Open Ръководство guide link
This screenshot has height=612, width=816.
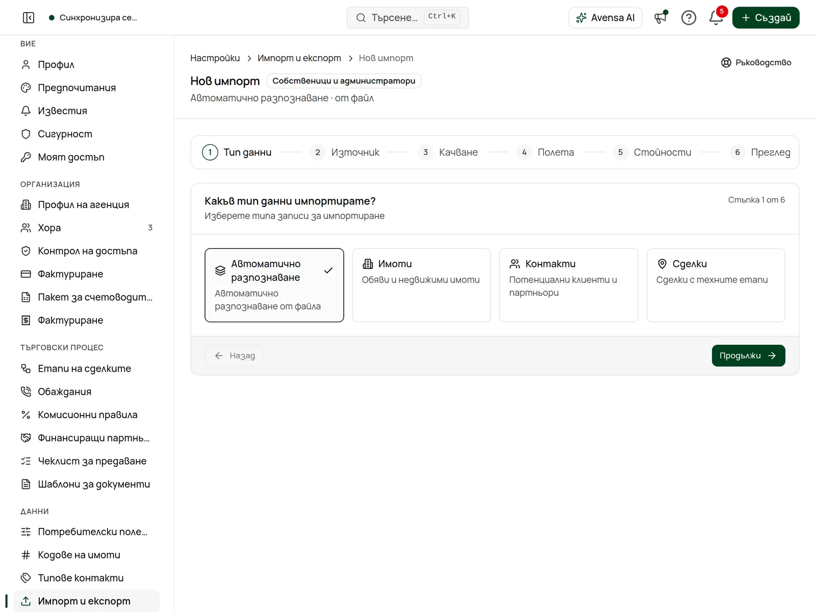pyautogui.click(x=756, y=62)
